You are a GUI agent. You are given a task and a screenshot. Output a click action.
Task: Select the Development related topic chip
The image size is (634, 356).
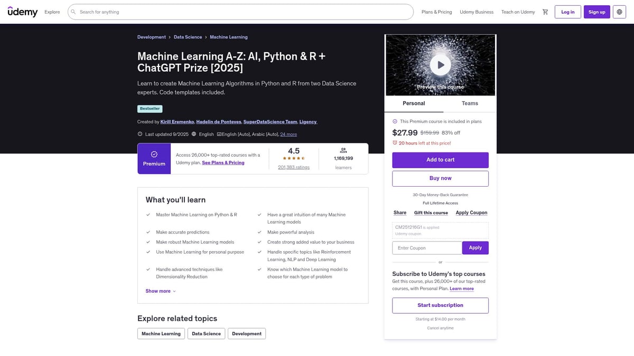247,333
